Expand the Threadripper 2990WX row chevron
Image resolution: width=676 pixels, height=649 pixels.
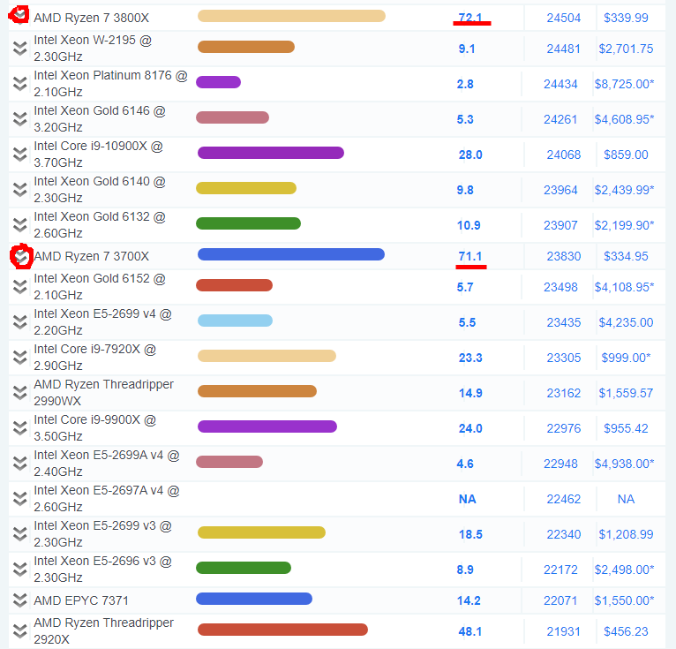(19, 393)
